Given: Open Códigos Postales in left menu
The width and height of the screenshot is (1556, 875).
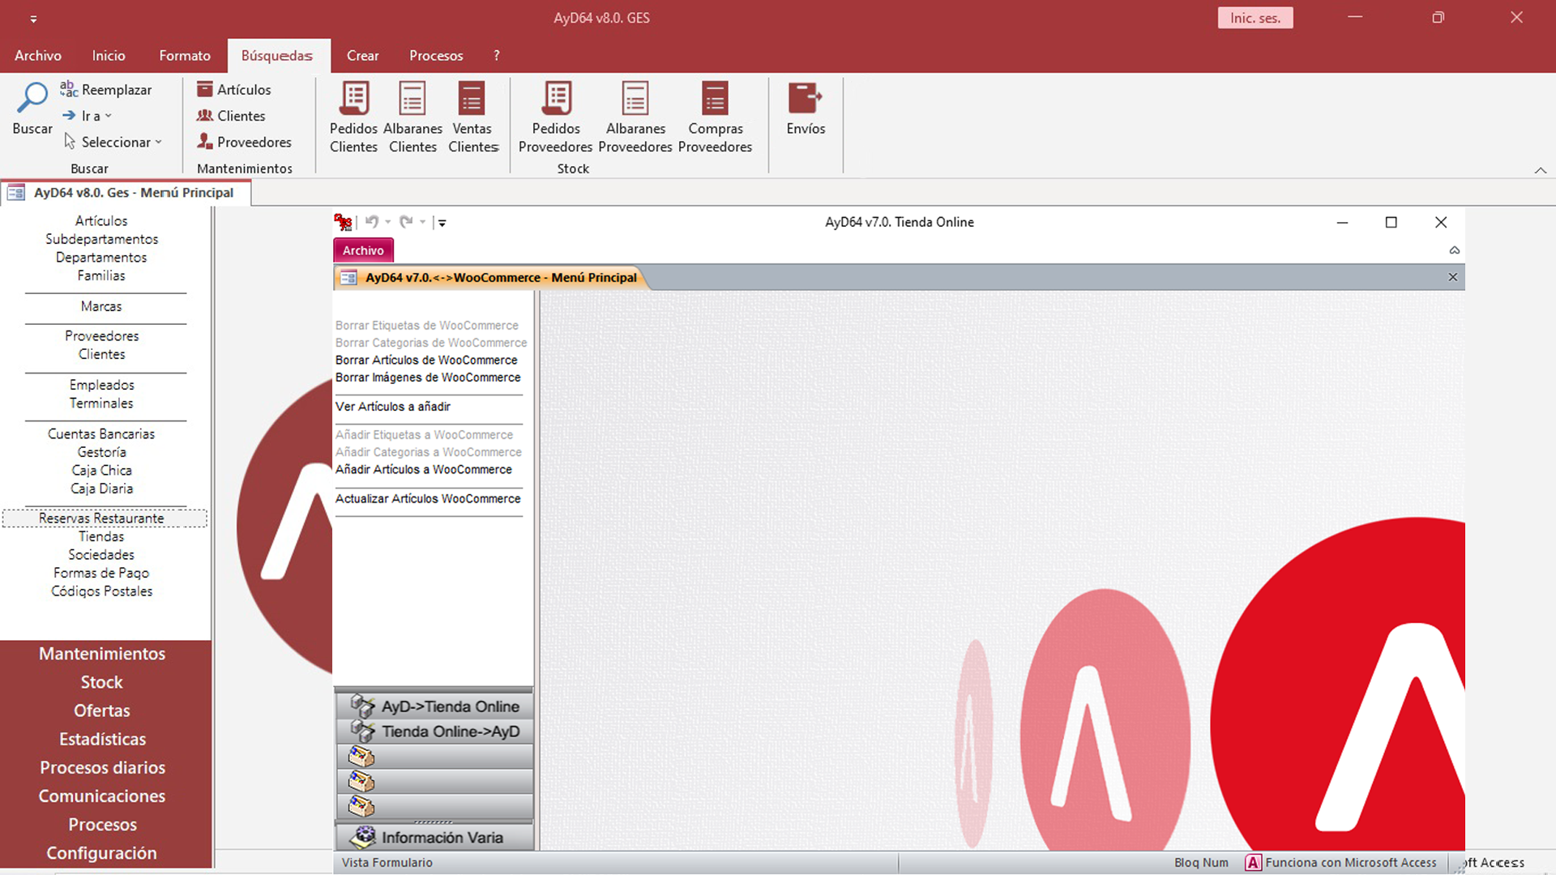Looking at the screenshot, I should (x=101, y=591).
